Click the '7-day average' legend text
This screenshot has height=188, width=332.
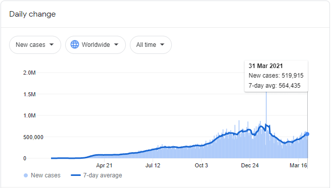103,175
